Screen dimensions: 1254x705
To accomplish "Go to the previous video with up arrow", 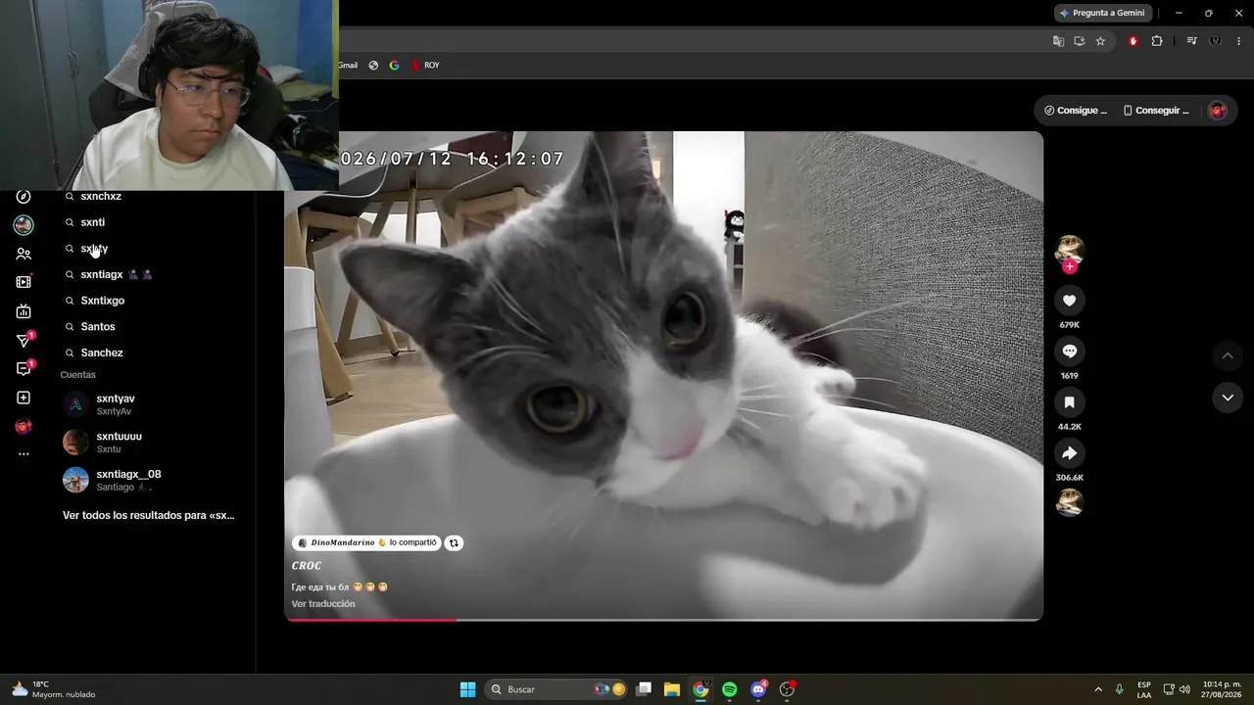I will (x=1228, y=355).
